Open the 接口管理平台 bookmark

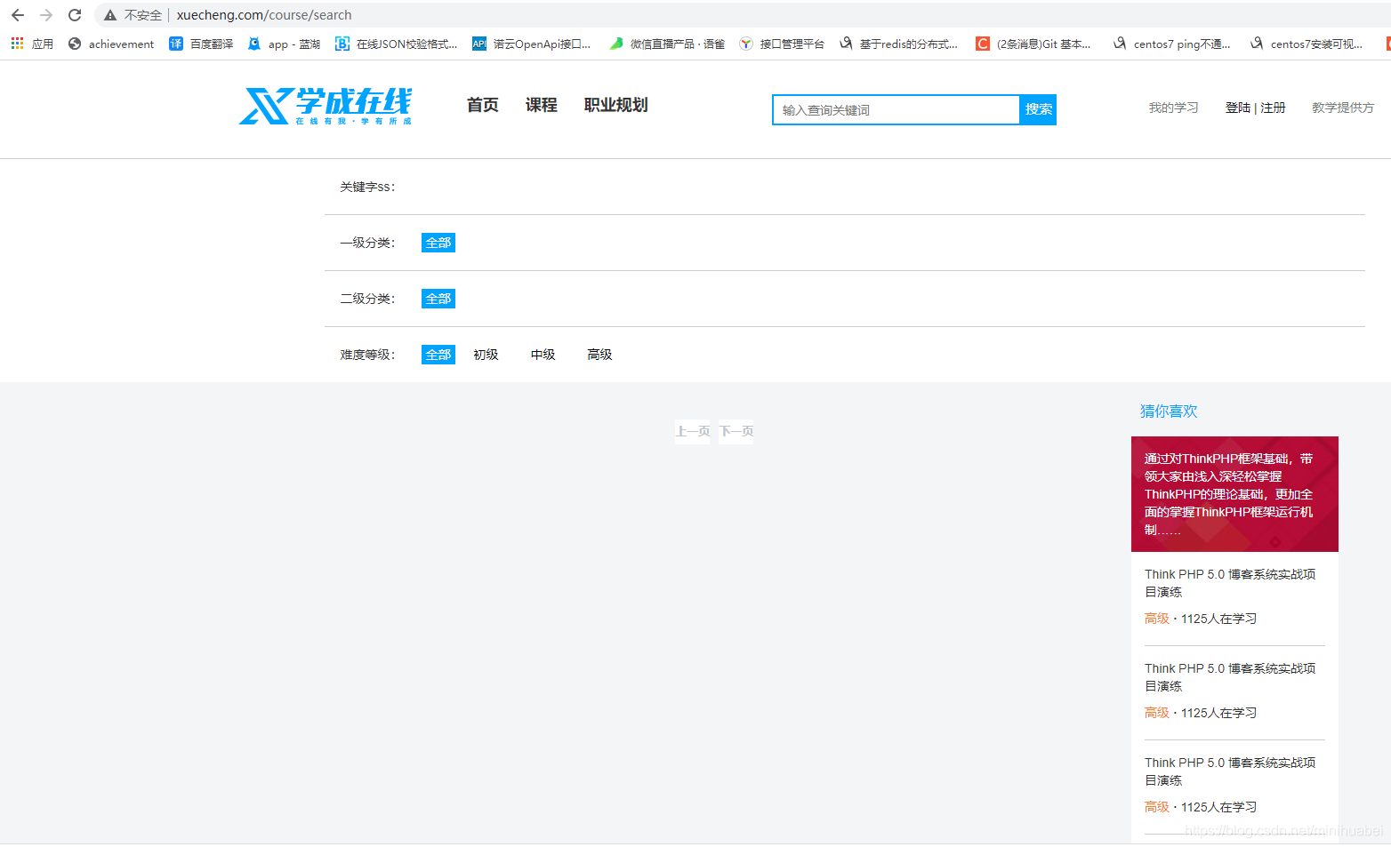click(781, 44)
